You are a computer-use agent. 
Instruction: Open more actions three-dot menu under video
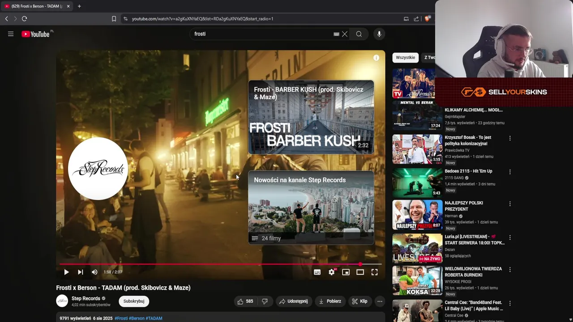click(380, 301)
